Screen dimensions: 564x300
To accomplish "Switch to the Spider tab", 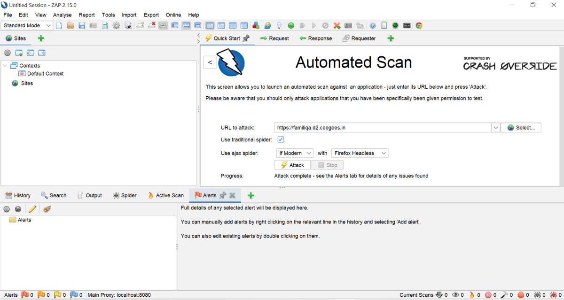I will (x=125, y=195).
